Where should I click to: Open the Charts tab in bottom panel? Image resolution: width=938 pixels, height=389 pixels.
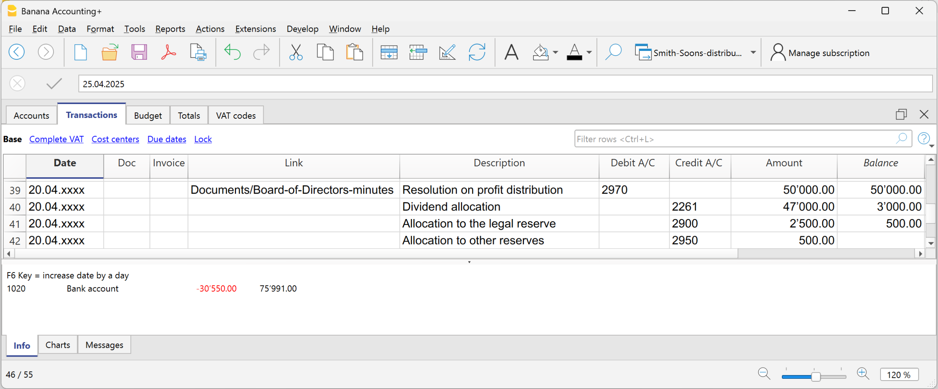58,344
